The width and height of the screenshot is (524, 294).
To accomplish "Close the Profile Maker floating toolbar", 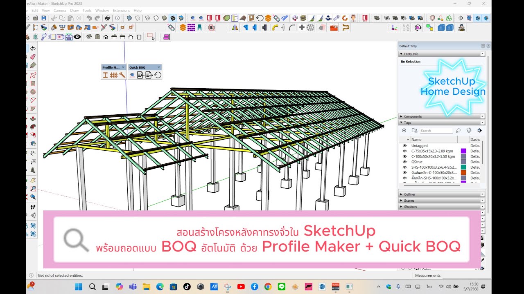I will pos(123,67).
